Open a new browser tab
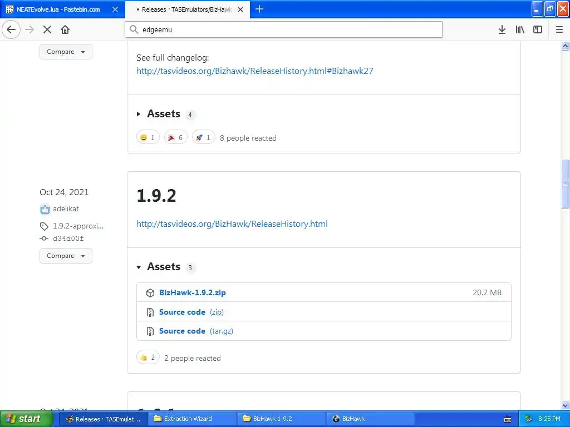 [x=259, y=9]
